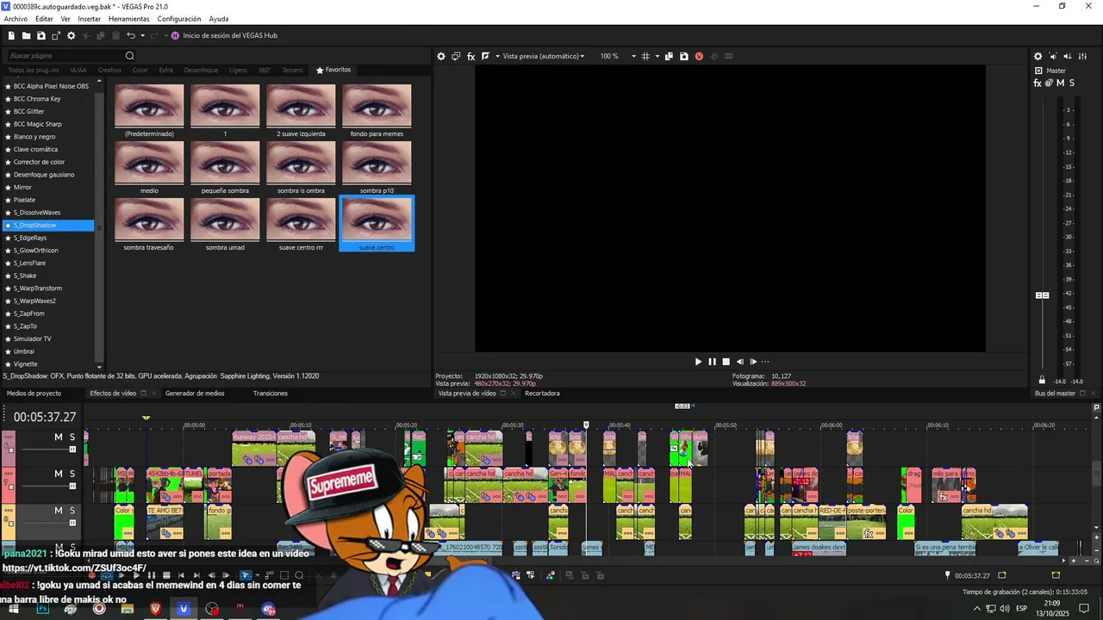Mute the Master bus
1103x620 pixels.
click(x=1061, y=83)
